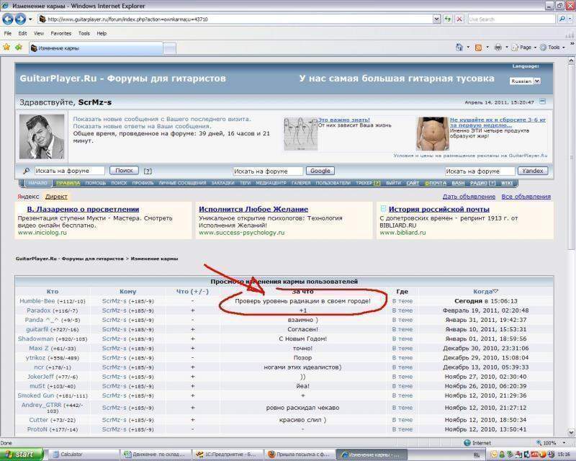Click the RSS feeds icon
Screen dimensions: 576x461
478,48
